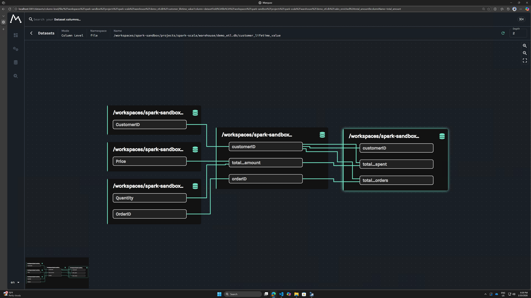Click the Datasets breadcrumb label
This screenshot has height=298, width=531.
pos(46,33)
